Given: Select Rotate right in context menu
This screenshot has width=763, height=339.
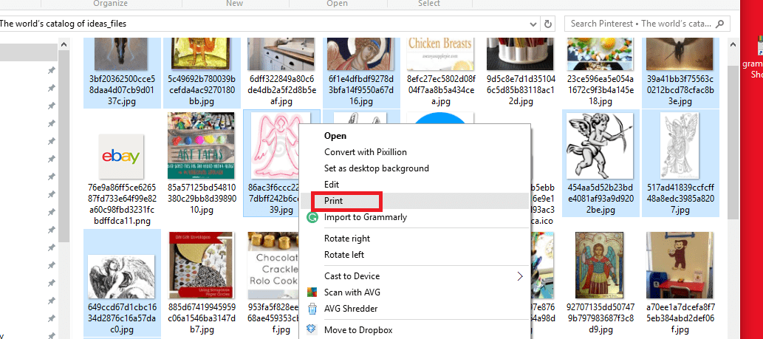Looking at the screenshot, I should click(x=347, y=239).
